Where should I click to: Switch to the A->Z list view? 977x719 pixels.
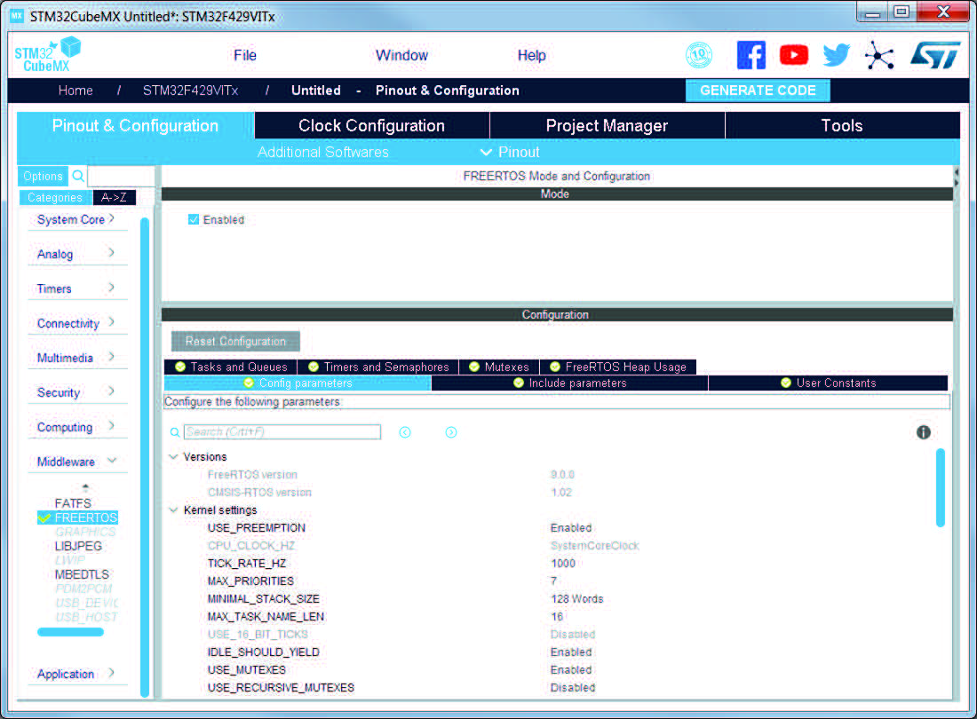click(114, 197)
